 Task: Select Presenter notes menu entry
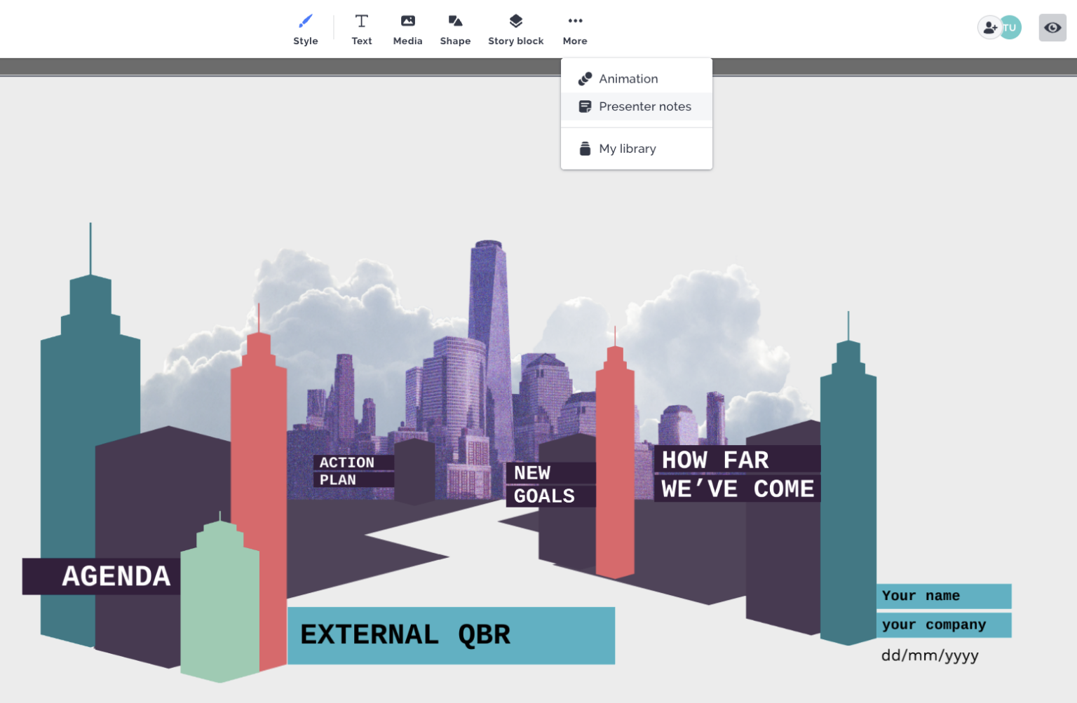(644, 107)
